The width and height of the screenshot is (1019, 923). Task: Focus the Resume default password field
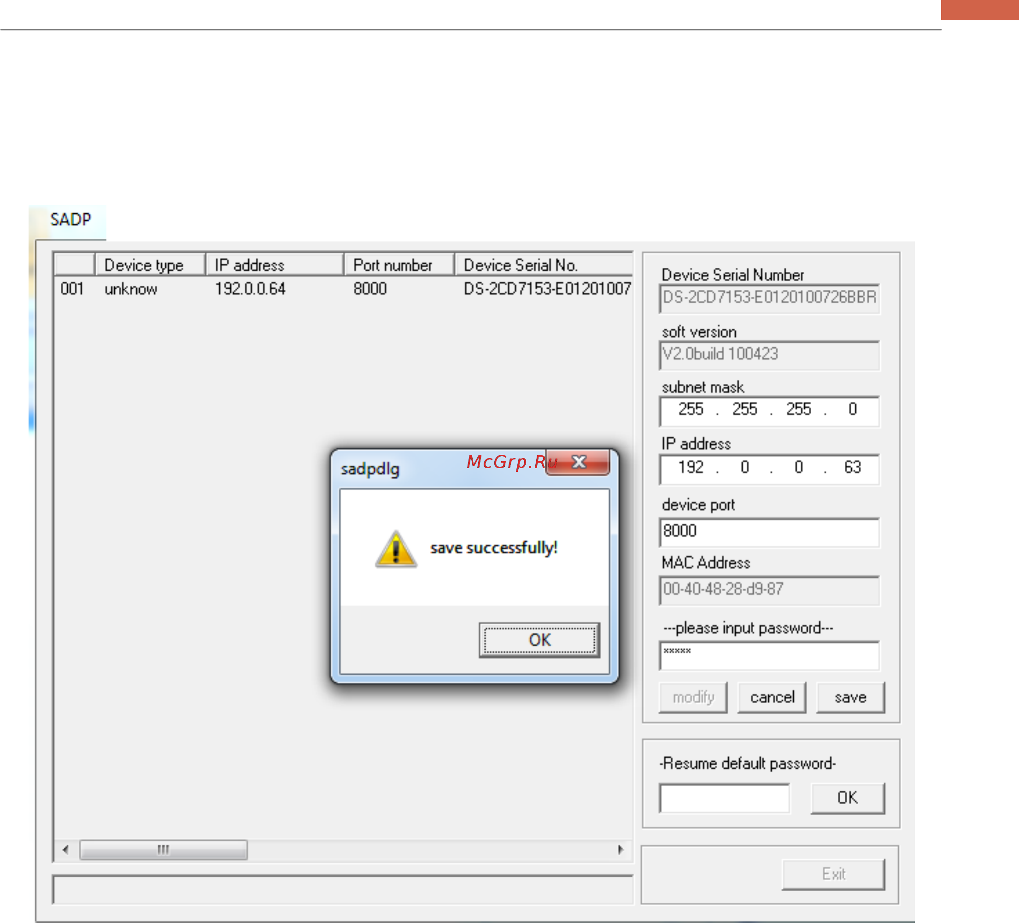point(724,799)
